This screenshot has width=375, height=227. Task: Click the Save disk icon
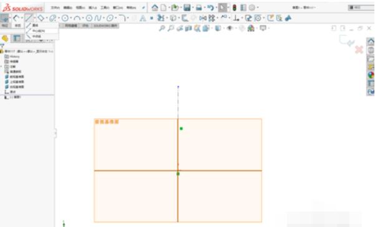[x=187, y=7]
